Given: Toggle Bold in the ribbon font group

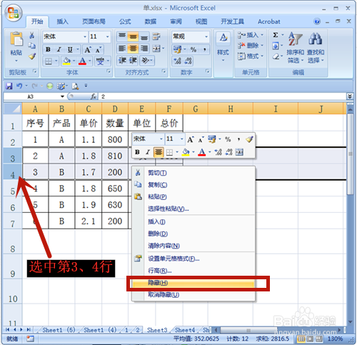Looking at the screenshot, I should coord(48,49).
